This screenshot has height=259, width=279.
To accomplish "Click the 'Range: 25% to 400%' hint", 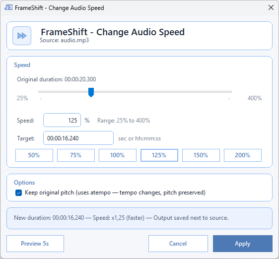I will pyautogui.click(x=124, y=121).
